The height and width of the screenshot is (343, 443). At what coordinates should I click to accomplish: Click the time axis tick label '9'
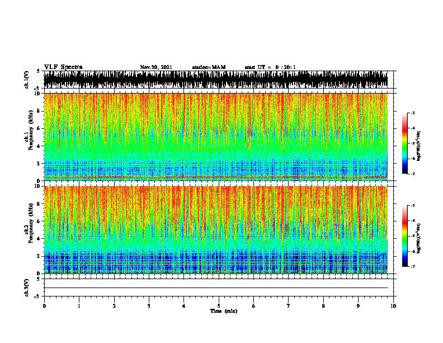tap(358, 306)
